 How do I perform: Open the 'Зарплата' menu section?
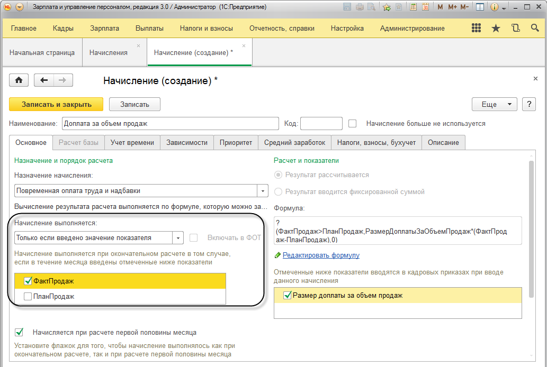tap(104, 29)
